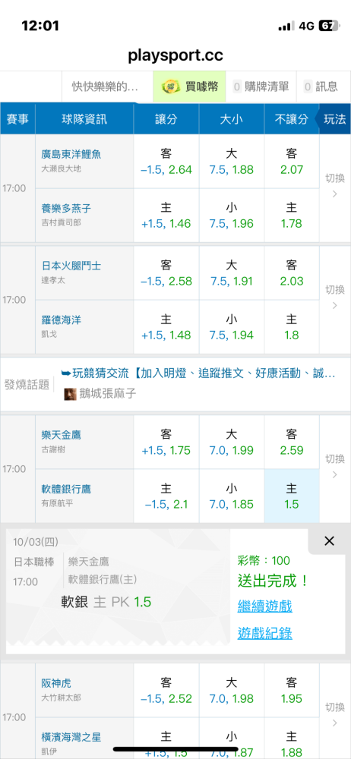Image resolution: width=351 pixels, height=759 pixels.
Task: Tap the playsport.cc address bar
Action: (175, 55)
